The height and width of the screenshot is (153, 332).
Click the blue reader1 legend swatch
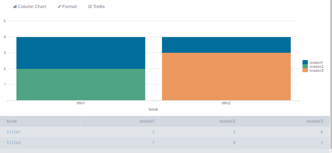pyautogui.click(x=305, y=62)
